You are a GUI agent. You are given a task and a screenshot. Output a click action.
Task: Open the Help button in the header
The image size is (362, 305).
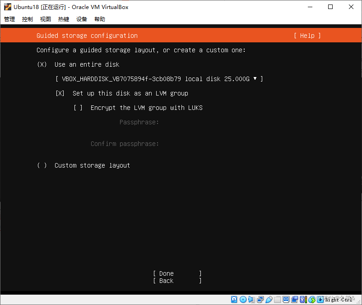pos(307,36)
